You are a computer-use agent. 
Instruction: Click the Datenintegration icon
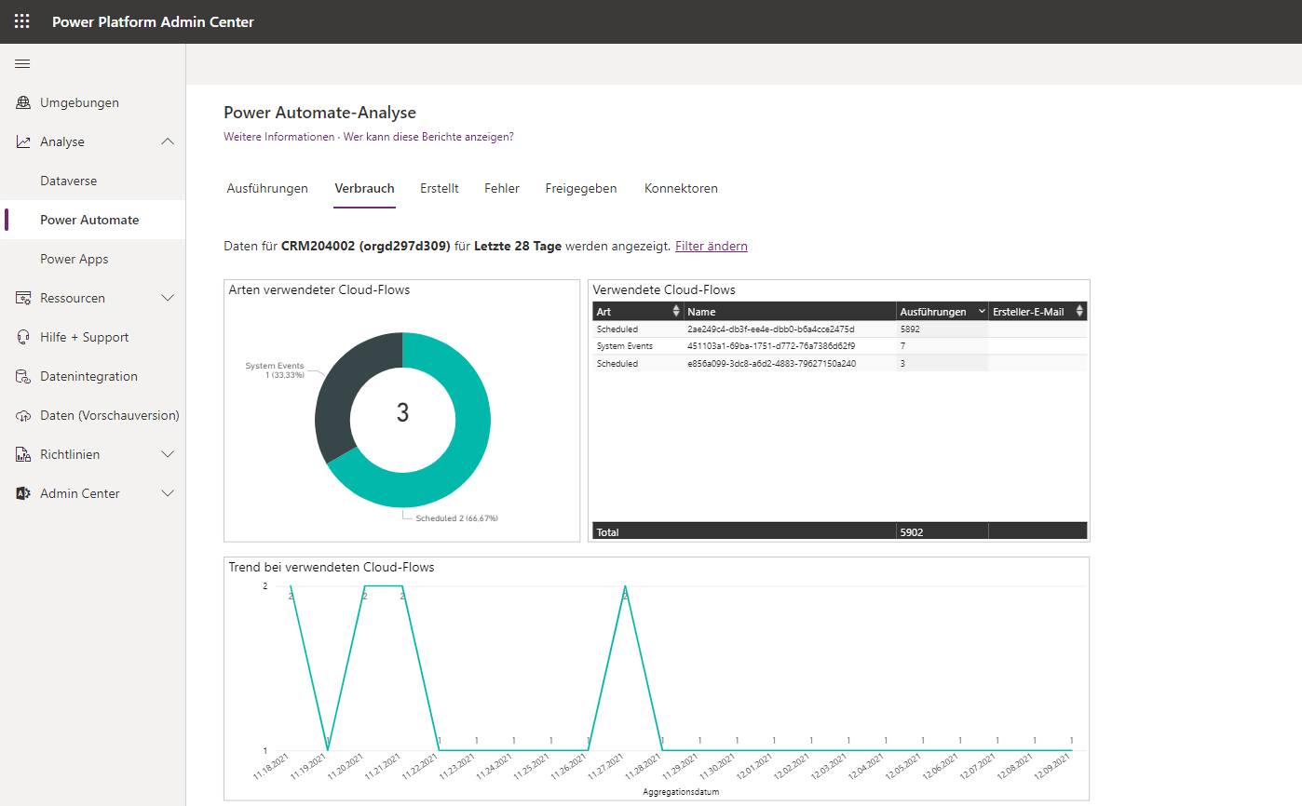(x=23, y=376)
